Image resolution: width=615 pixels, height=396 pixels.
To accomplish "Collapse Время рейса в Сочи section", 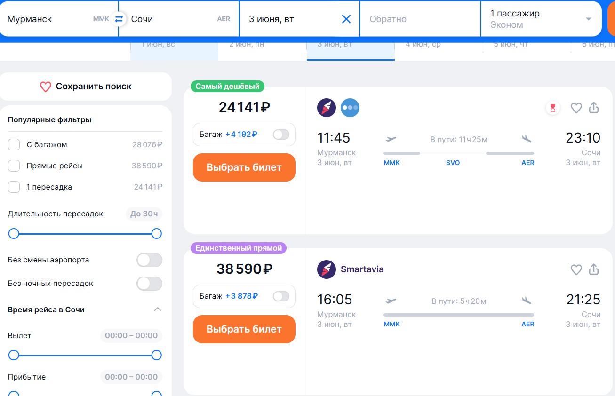I will point(158,309).
